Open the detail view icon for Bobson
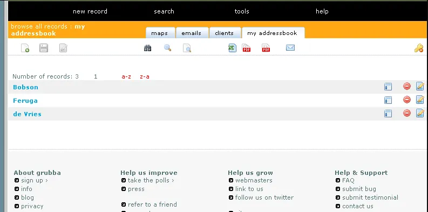This screenshot has width=428, height=212. [x=388, y=87]
